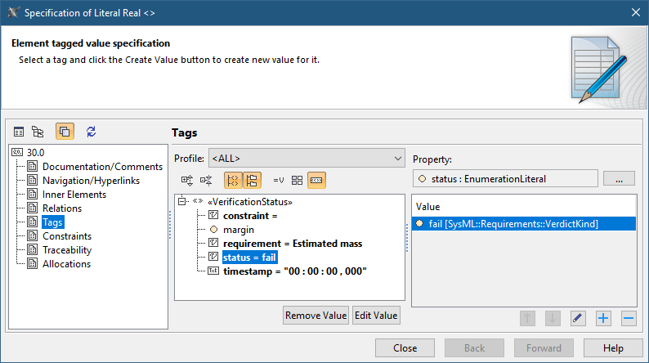Click the blue plus icon to add value
Viewport: 649px width, 363px height.
(604, 317)
